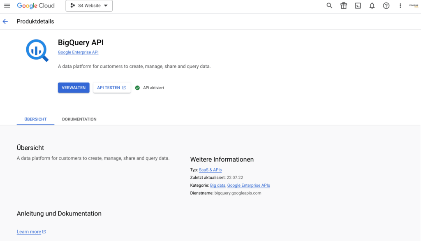Open the notifications bell
This screenshot has height=241, width=421.
pyautogui.click(x=372, y=6)
